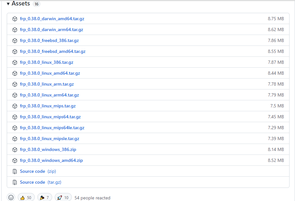
Task: Collapse the Assets section triangle
Action: [x=8, y=4]
